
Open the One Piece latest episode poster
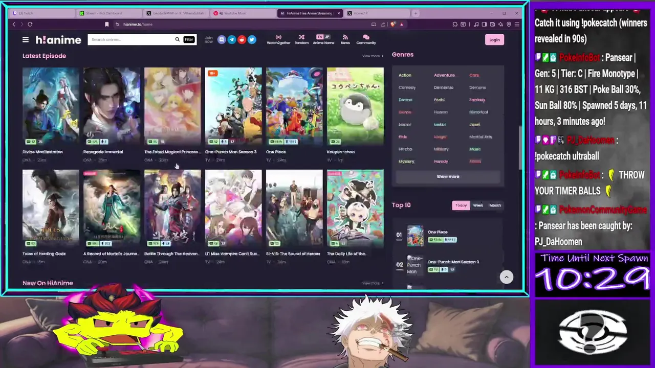pyautogui.click(x=294, y=106)
